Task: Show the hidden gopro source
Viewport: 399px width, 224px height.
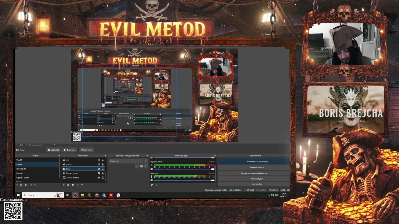Action: pos(99,164)
